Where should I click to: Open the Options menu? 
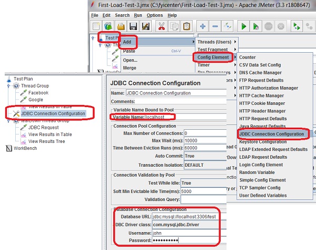pyautogui.click(x=154, y=15)
